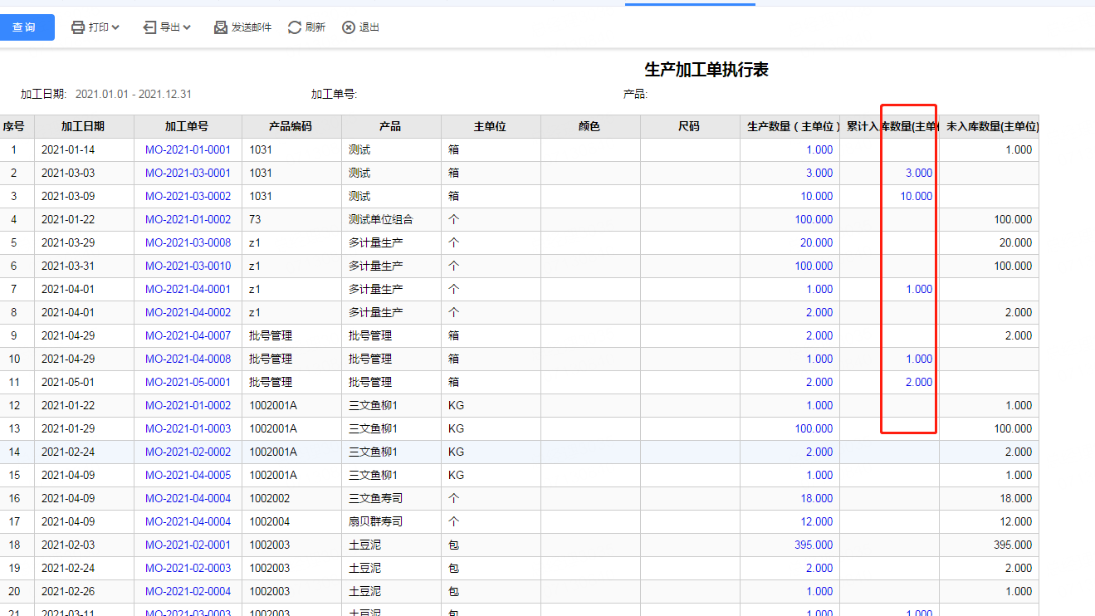This screenshot has height=616, width=1095.
Task: Open order MO-2021-03-0002 link
Action: pyautogui.click(x=188, y=197)
